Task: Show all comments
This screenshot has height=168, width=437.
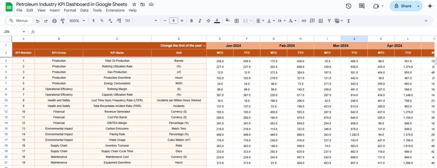Action: [362, 6]
